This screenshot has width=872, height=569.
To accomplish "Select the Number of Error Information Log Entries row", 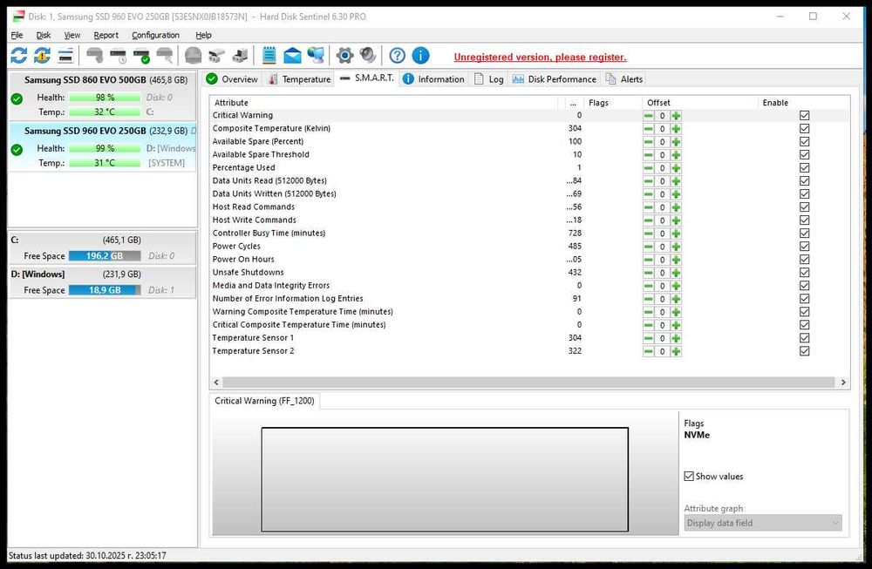I will coord(529,299).
